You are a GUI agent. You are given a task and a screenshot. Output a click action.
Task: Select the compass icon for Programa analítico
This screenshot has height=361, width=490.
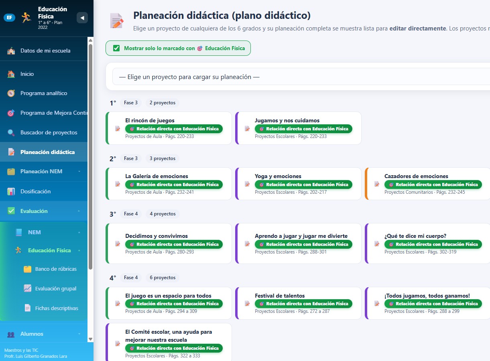tap(11, 93)
